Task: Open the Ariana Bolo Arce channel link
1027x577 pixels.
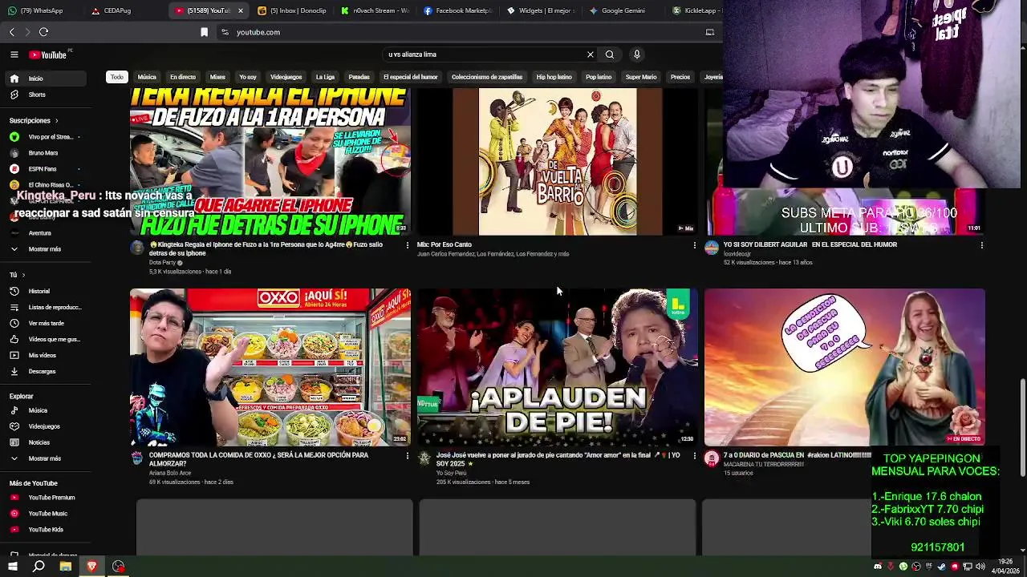Action: tap(170, 473)
